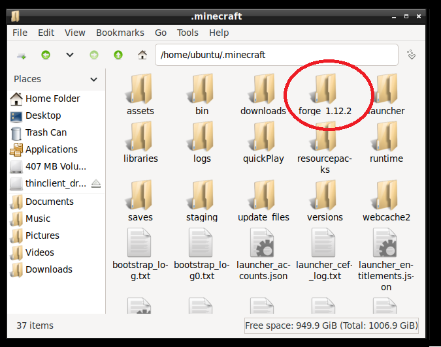
Task: Select the bin folder icon
Action: [x=201, y=89]
